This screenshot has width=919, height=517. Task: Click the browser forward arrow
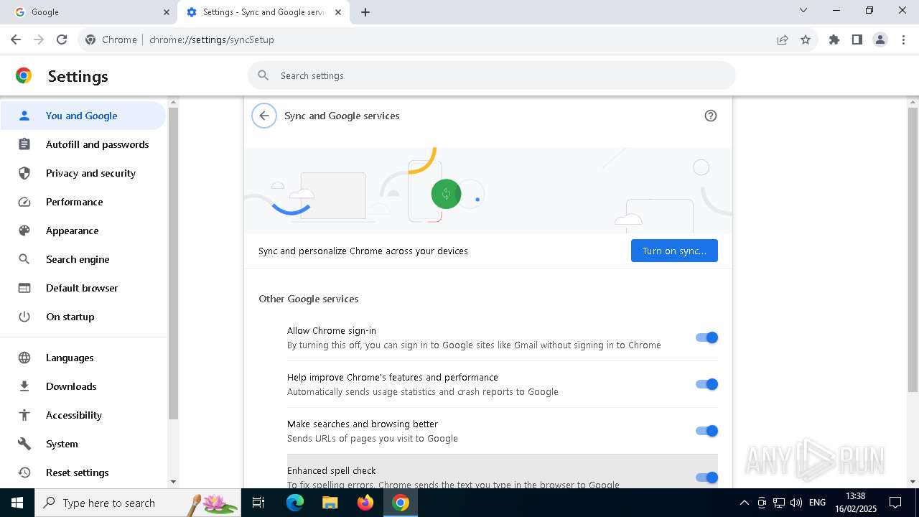pyautogui.click(x=39, y=39)
